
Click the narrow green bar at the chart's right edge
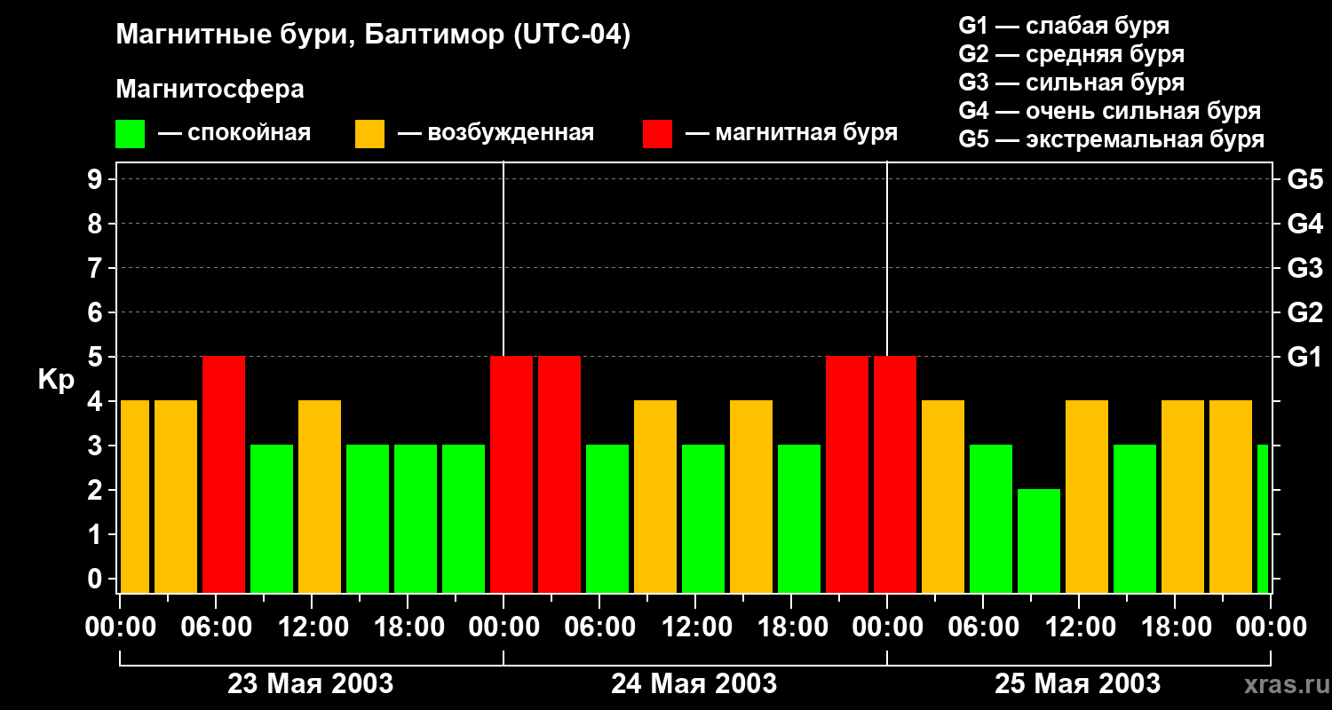[1263, 518]
